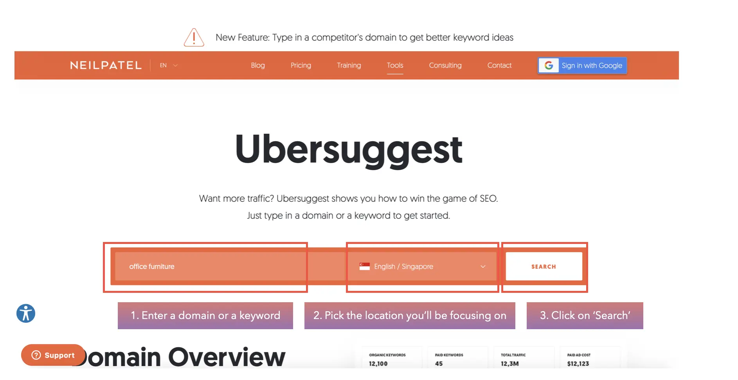This screenshot has height=380, width=738.
Task: Click the NEILPATEL logo
Action: pyautogui.click(x=106, y=65)
